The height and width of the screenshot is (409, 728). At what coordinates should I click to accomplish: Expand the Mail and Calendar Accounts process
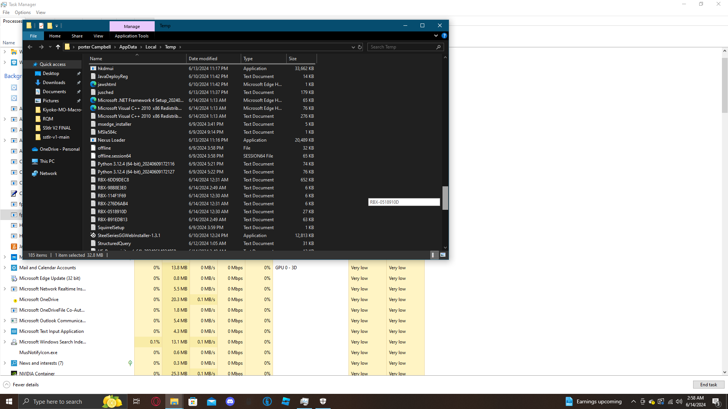pyautogui.click(x=5, y=268)
